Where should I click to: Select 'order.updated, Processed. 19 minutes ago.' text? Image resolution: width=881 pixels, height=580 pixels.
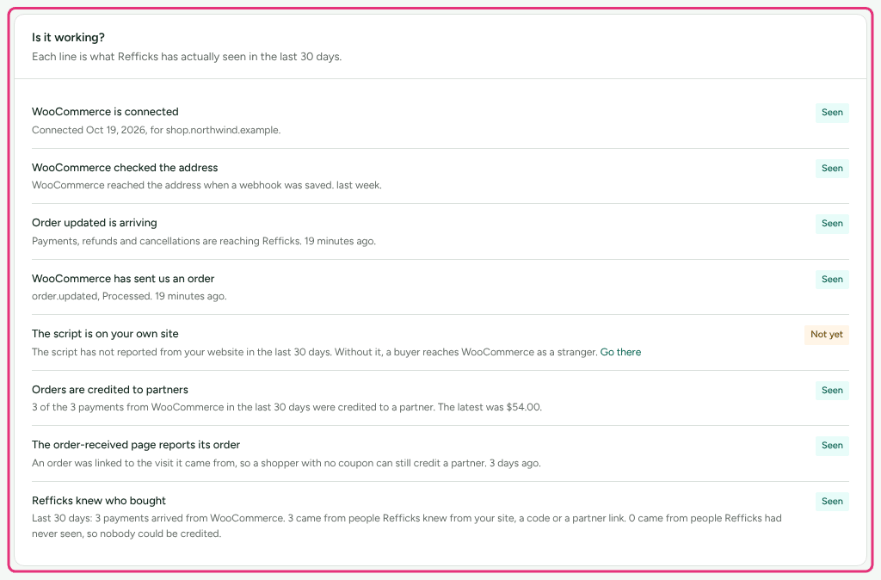click(129, 296)
